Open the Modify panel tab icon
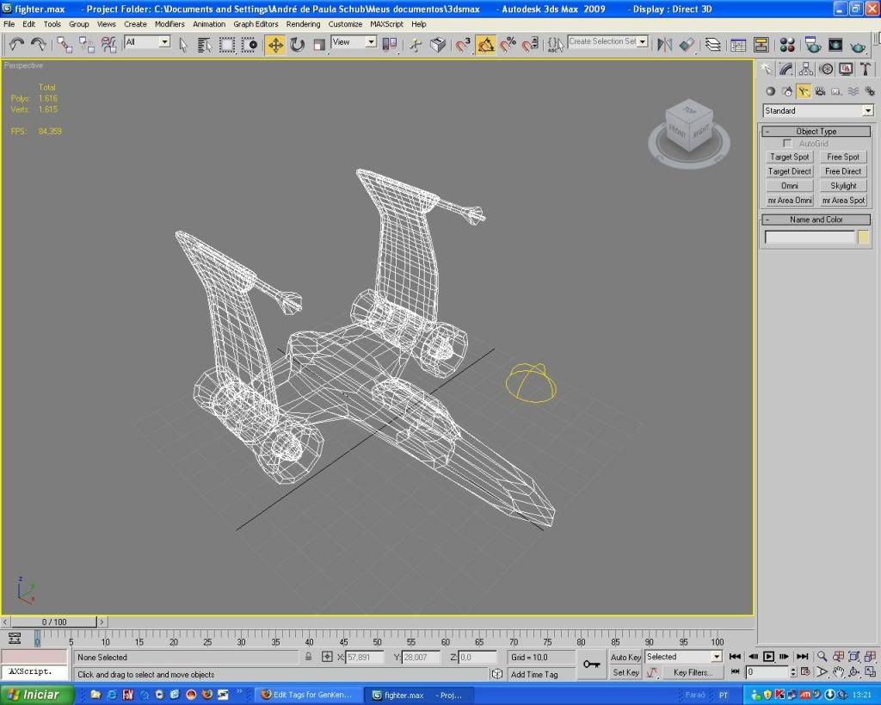 click(786, 69)
